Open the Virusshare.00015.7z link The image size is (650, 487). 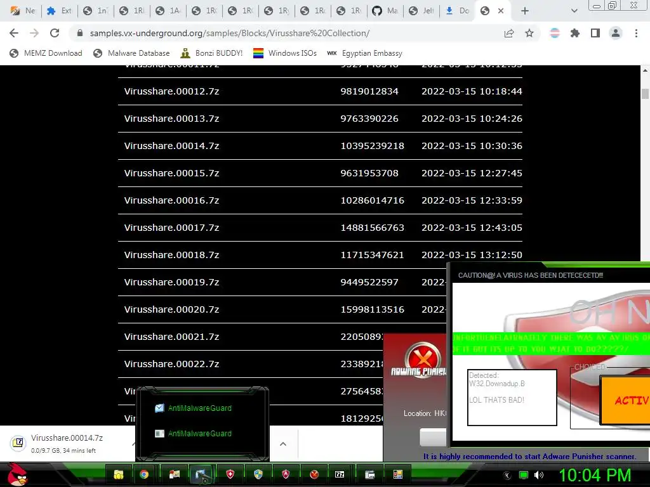point(171,173)
